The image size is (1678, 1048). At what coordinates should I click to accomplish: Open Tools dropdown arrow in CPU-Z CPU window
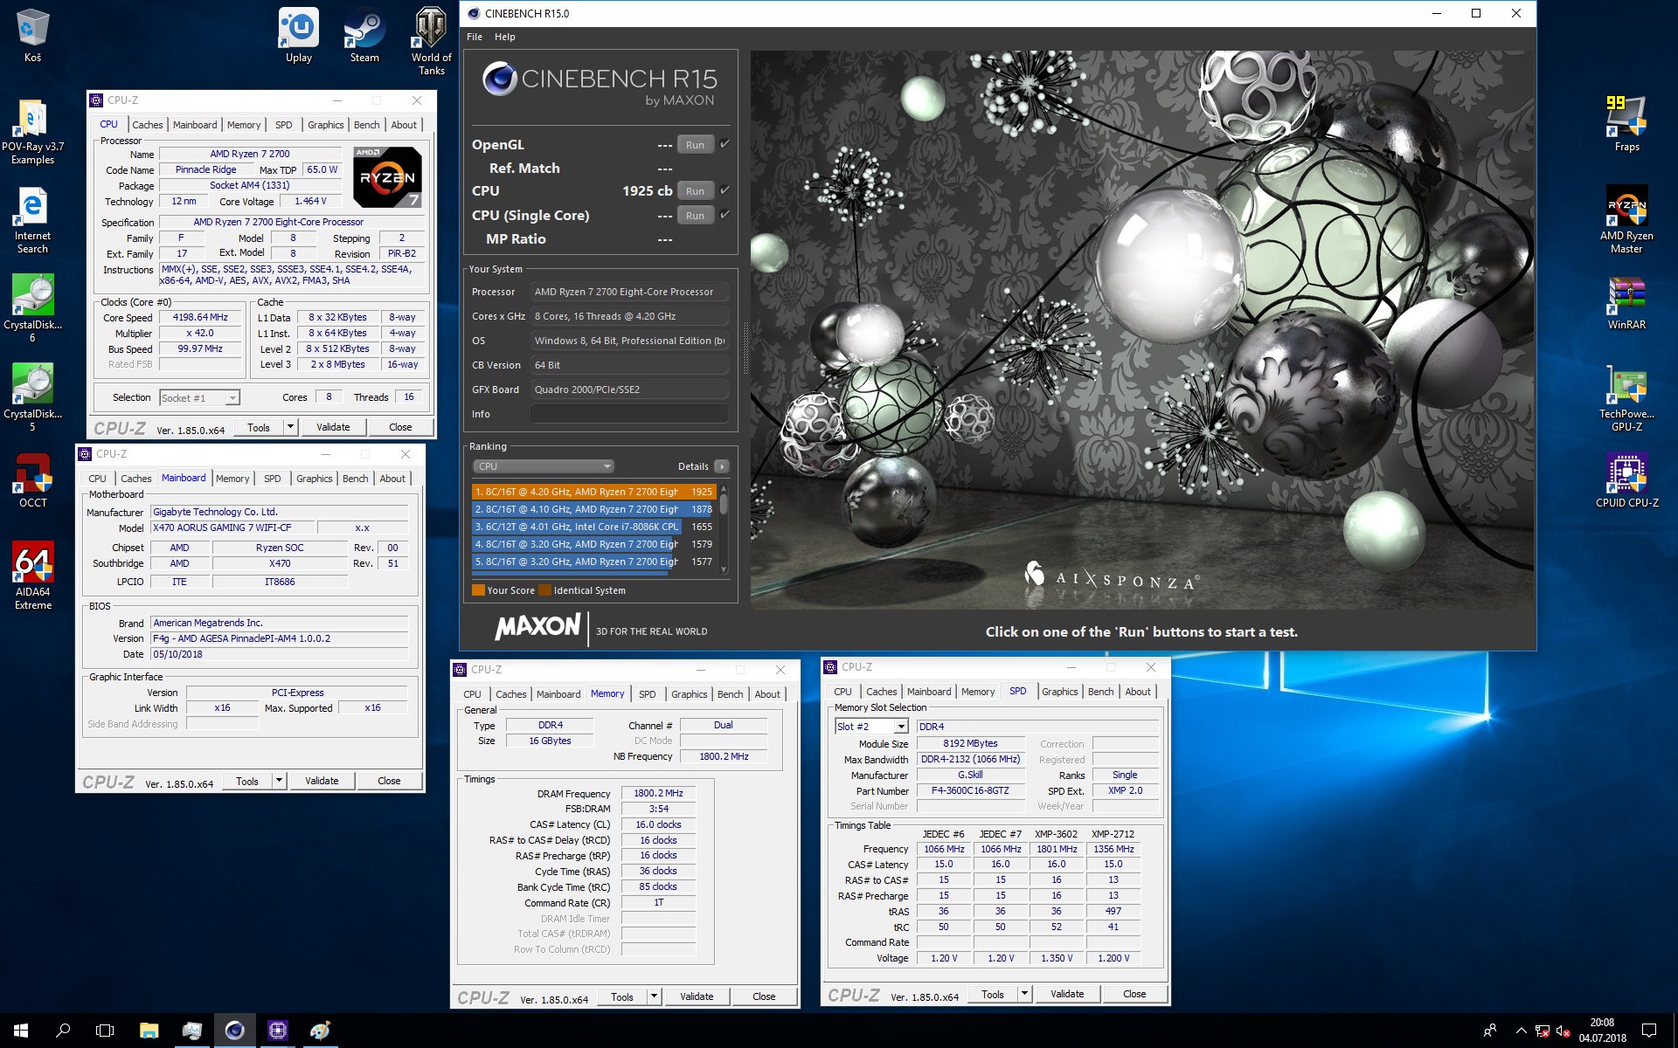pyautogui.click(x=291, y=427)
